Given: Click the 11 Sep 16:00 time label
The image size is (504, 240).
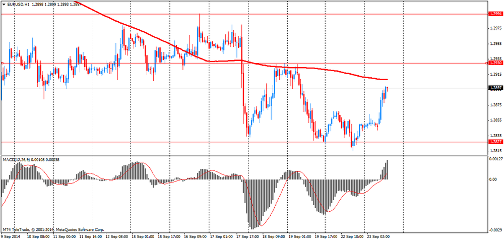Looking at the screenshot, I should pyautogui.click(x=90, y=236).
